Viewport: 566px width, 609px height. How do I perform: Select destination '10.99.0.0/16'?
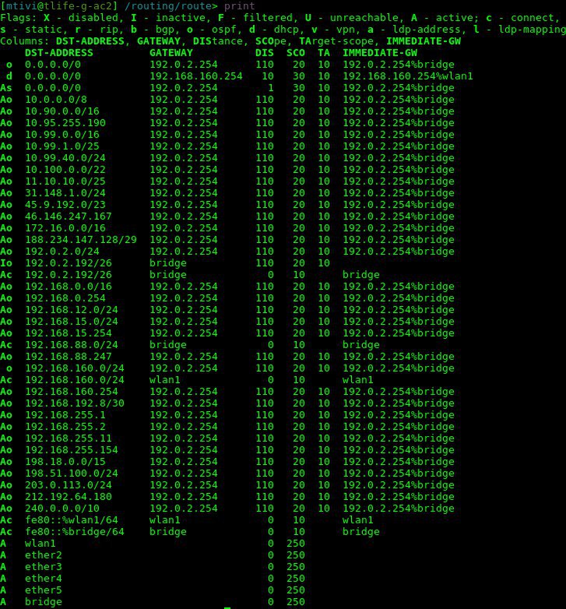(62, 135)
